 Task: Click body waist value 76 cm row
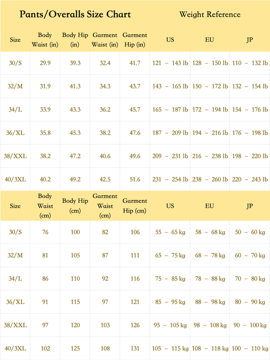pos(45,232)
